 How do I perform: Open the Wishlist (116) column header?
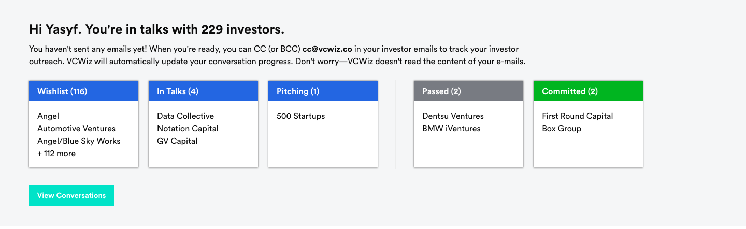[x=83, y=91]
